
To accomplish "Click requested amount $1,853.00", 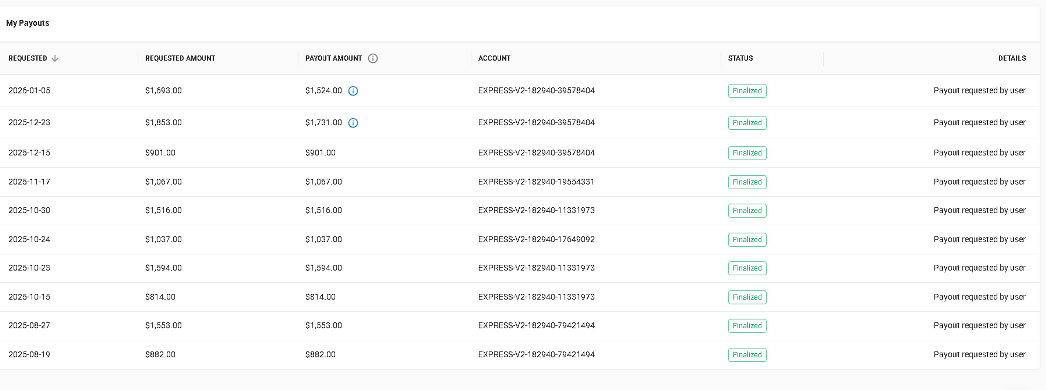I will (x=163, y=122).
